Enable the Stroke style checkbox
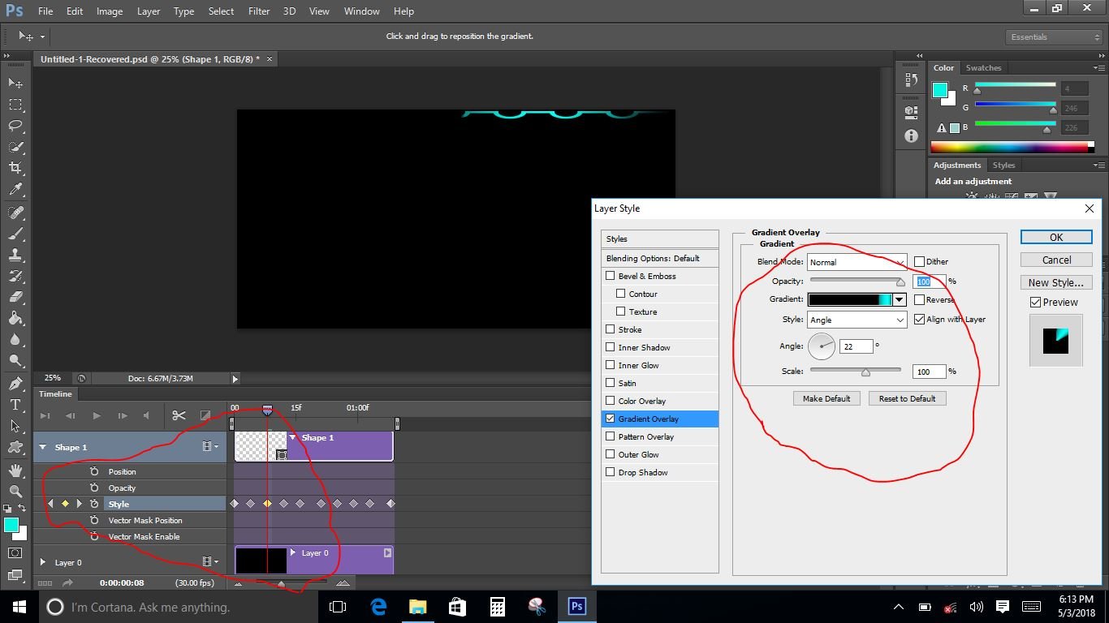The image size is (1109, 623). (611, 329)
